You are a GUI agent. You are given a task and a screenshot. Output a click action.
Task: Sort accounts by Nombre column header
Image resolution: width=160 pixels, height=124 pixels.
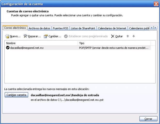(41, 43)
